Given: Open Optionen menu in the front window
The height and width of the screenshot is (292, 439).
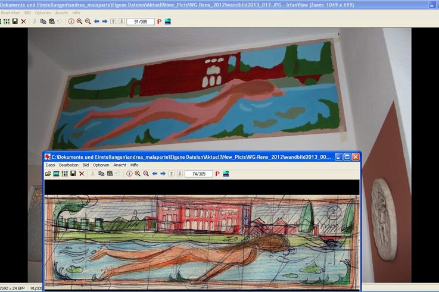Looking at the screenshot, I should tap(101, 165).
